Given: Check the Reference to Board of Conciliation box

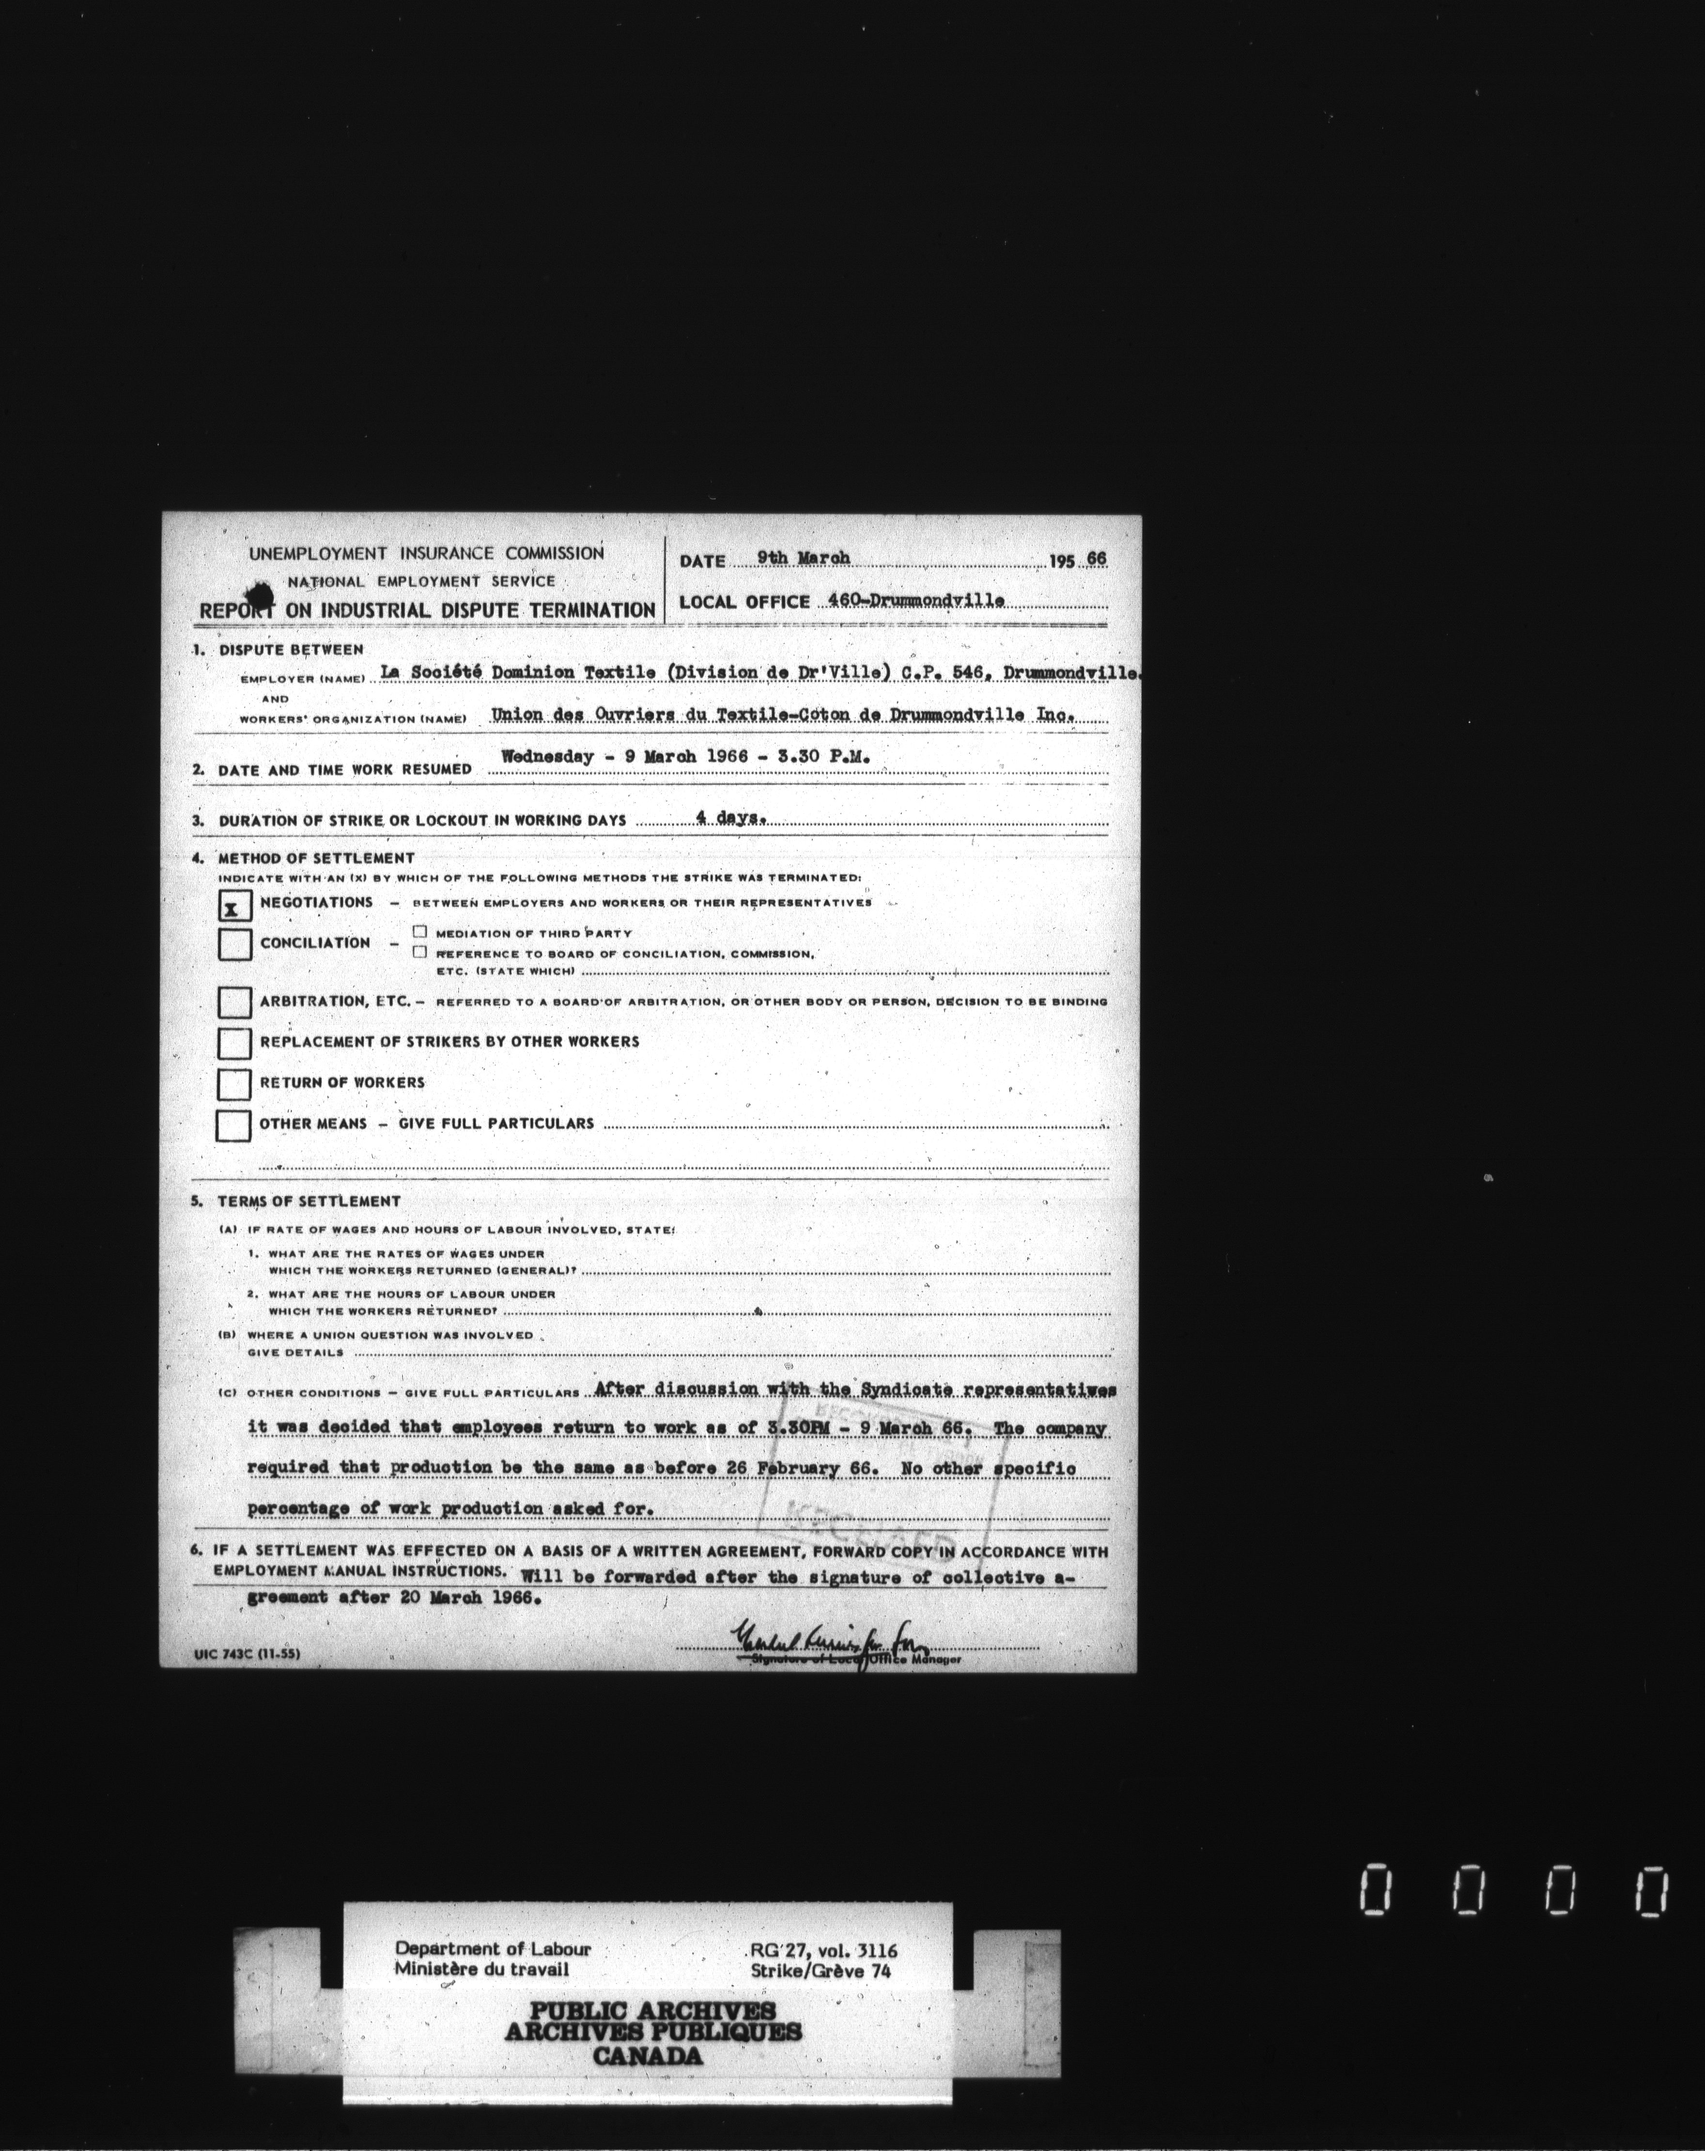Looking at the screenshot, I should click(420, 952).
